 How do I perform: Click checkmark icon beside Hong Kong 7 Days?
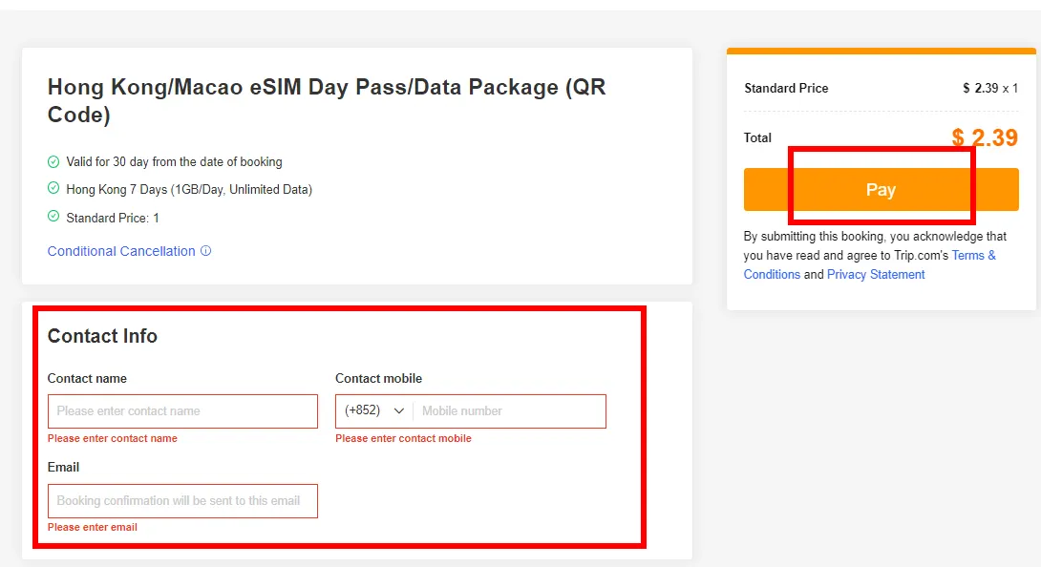point(53,189)
